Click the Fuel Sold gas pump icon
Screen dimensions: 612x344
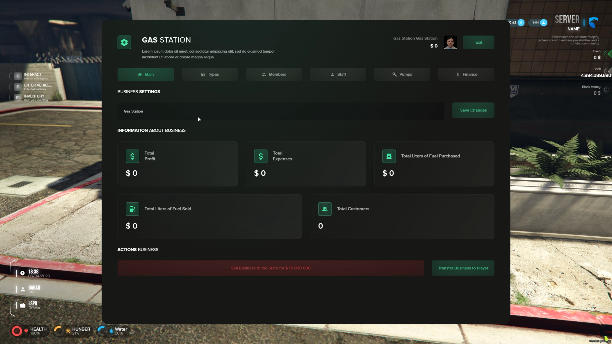[132, 209]
